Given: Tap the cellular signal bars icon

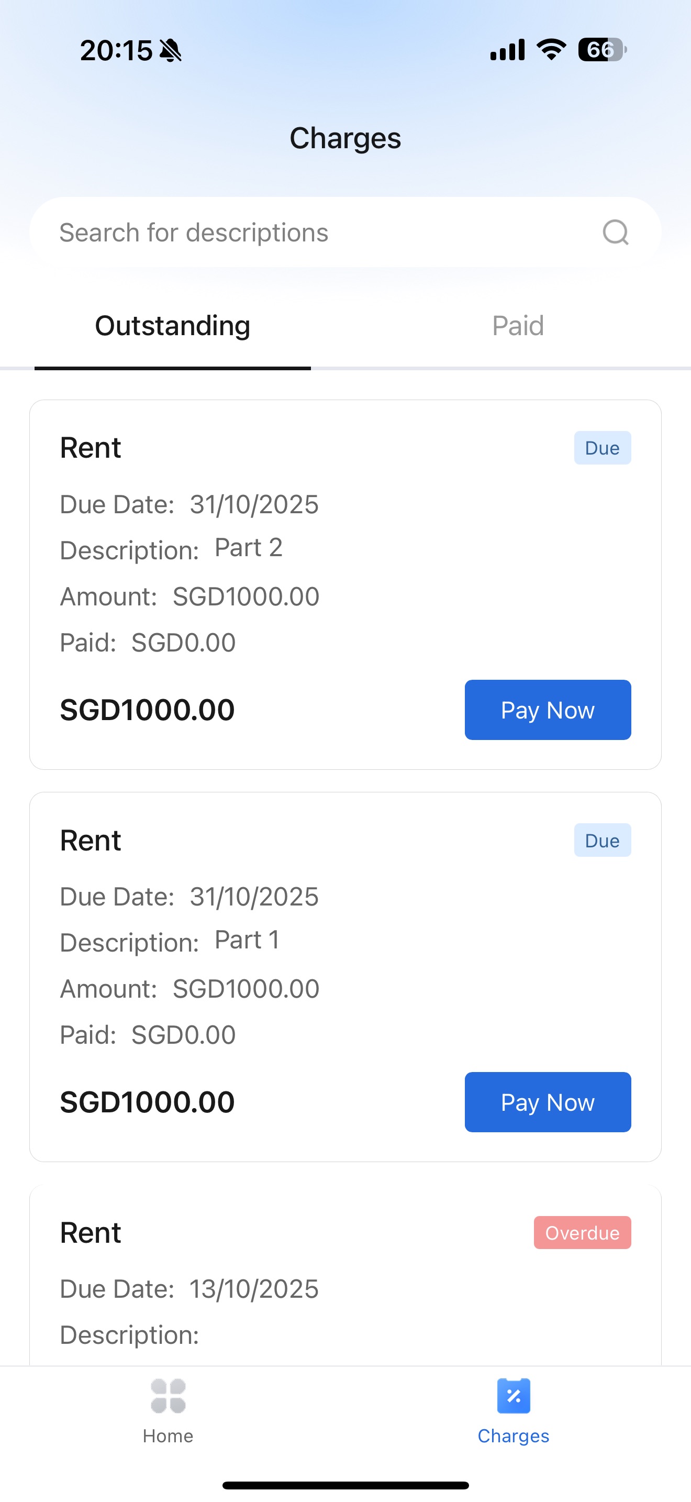Looking at the screenshot, I should 507,50.
